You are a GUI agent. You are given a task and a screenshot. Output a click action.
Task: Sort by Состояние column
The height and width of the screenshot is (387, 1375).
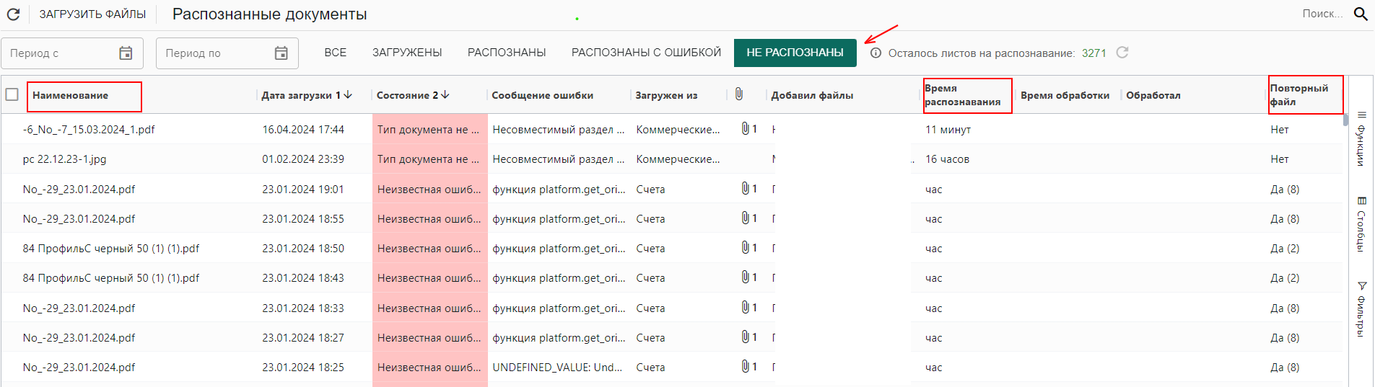413,95
